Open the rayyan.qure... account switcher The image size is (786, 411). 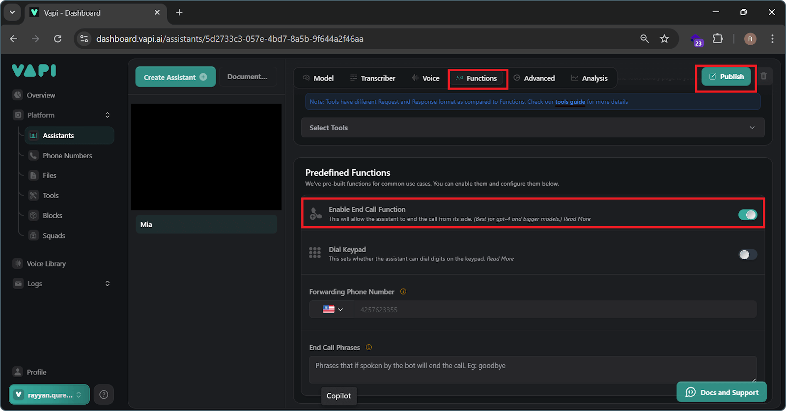click(x=49, y=394)
